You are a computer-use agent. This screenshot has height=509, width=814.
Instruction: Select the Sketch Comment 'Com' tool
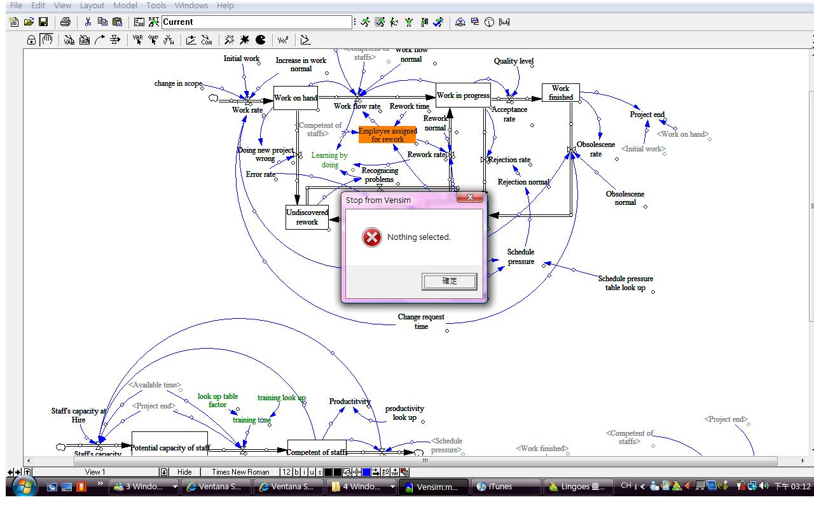coord(207,39)
